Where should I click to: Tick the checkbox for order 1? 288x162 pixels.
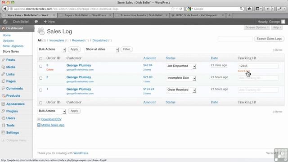tap(41, 90)
